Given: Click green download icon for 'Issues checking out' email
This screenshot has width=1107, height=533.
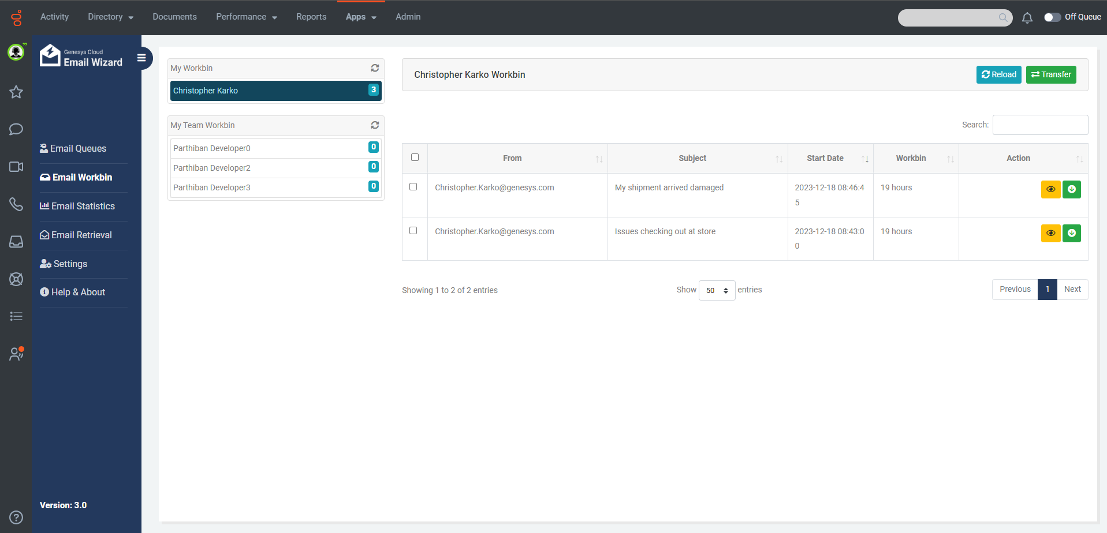Looking at the screenshot, I should [x=1071, y=233].
